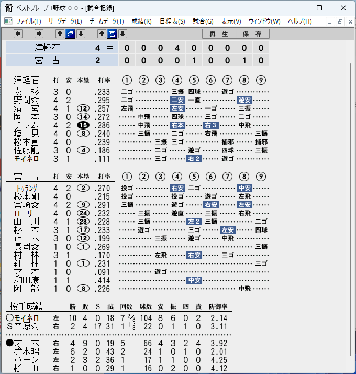356x374 pixels.
Task: Click 津軽石's inning 4 score of 4
Action: 177,48
